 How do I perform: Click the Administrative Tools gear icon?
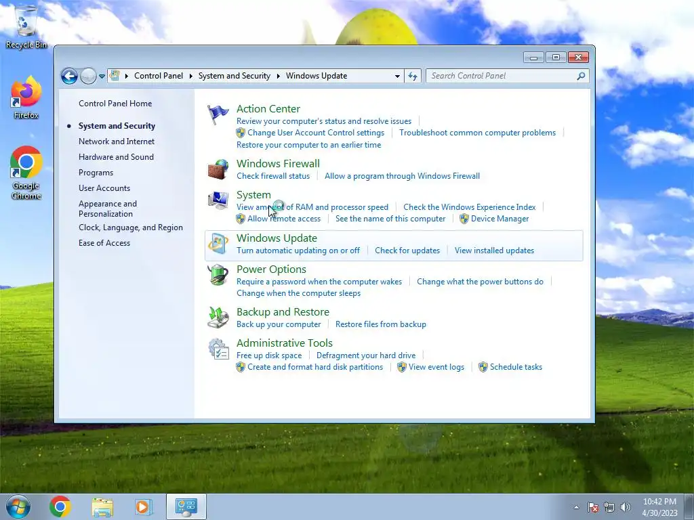218,349
